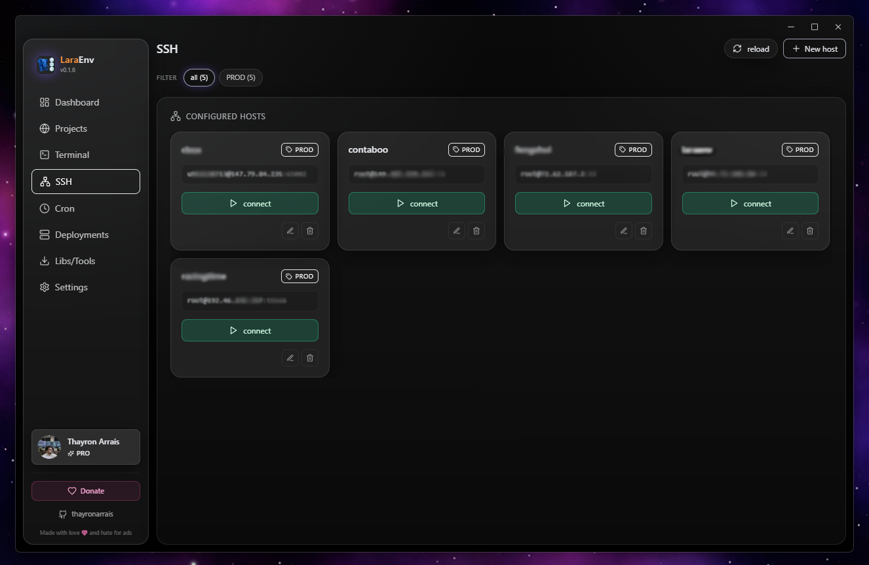Open Settings from the sidebar
This screenshot has height=565, width=869.
pyautogui.click(x=86, y=287)
